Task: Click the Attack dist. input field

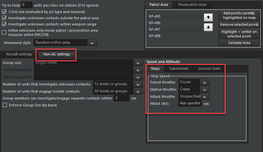Action: tap(190, 104)
